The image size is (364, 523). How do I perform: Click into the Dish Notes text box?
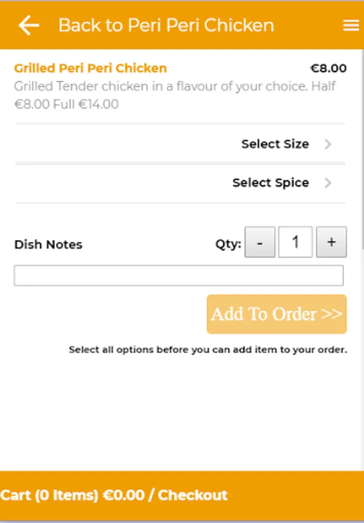(179, 275)
